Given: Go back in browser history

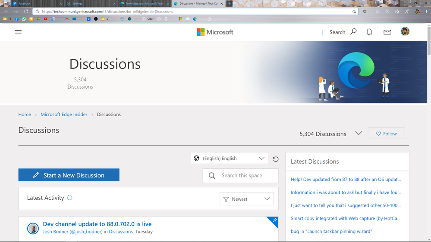Looking at the screenshot, I should click(x=6, y=12).
